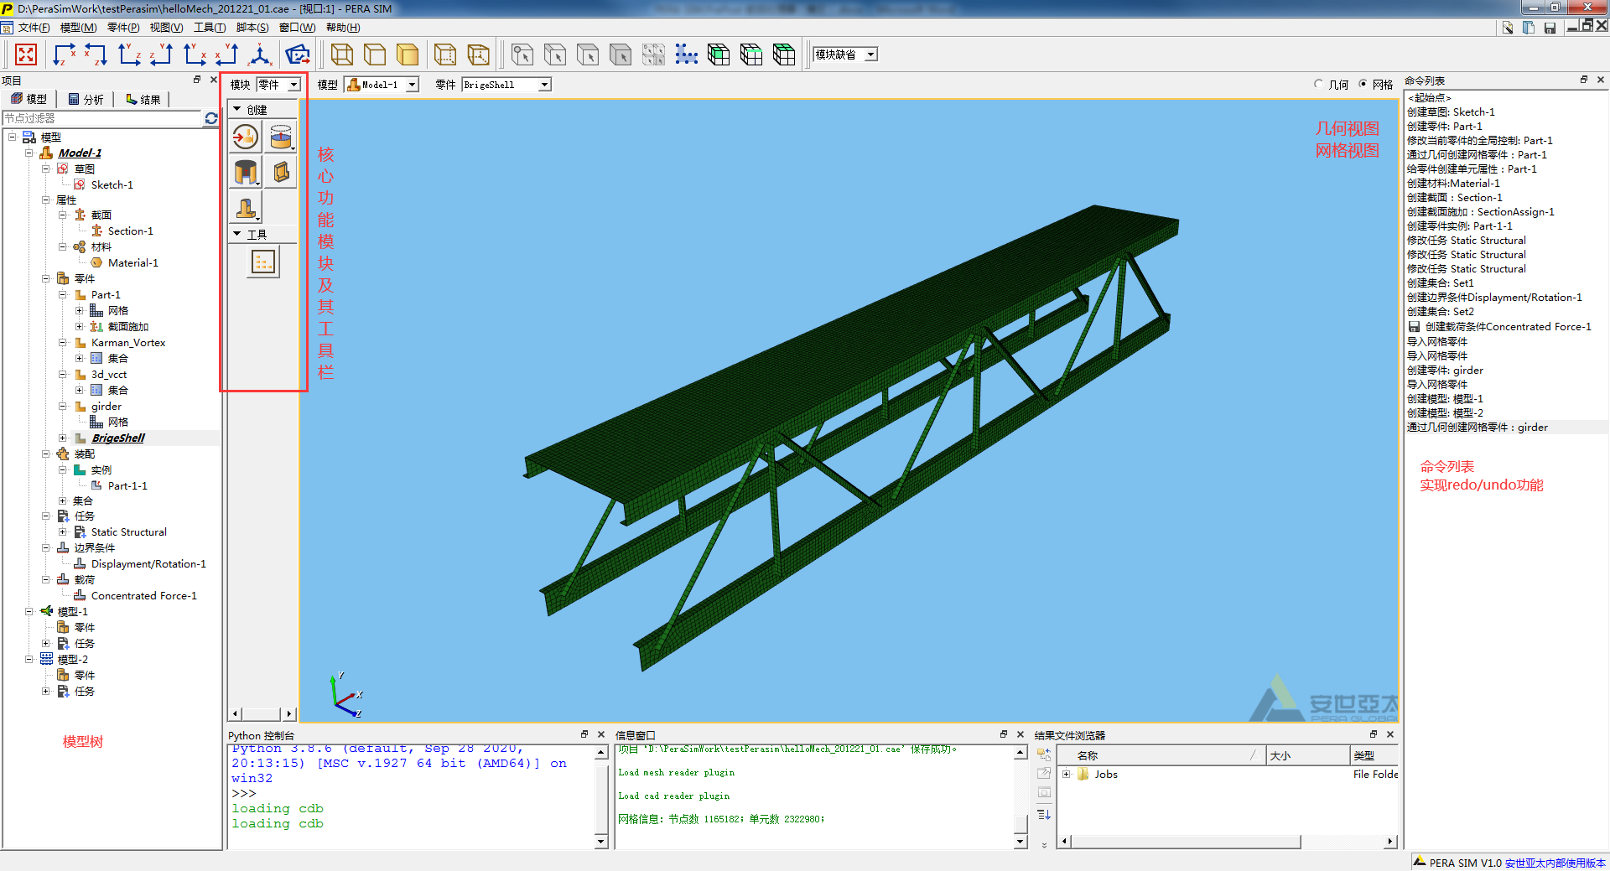Select Material-1 in the model tree
Image resolution: width=1610 pixels, height=871 pixels.
132,262
